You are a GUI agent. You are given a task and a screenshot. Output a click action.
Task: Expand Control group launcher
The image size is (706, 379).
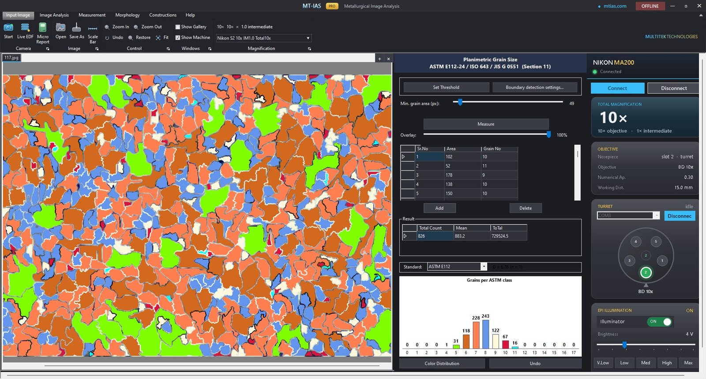[168, 49]
